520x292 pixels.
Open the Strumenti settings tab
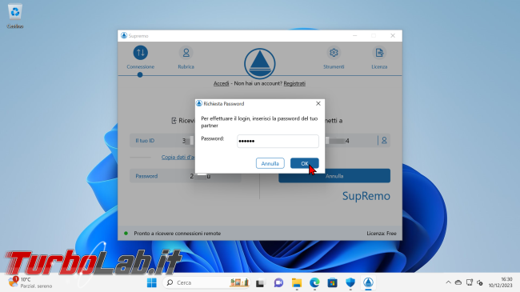[x=334, y=58]
